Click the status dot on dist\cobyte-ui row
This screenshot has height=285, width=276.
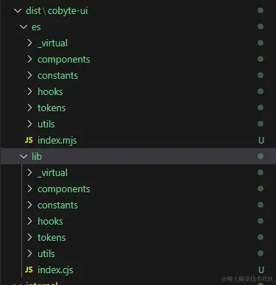(261, 10)
